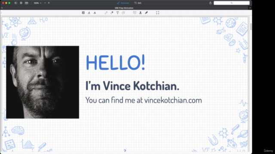Click the Vince Kotchian portrait photo

(43, 82)
